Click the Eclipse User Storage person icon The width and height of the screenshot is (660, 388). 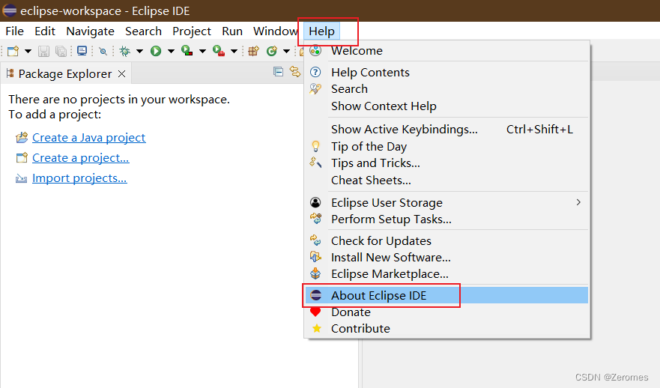click(315, 202)
